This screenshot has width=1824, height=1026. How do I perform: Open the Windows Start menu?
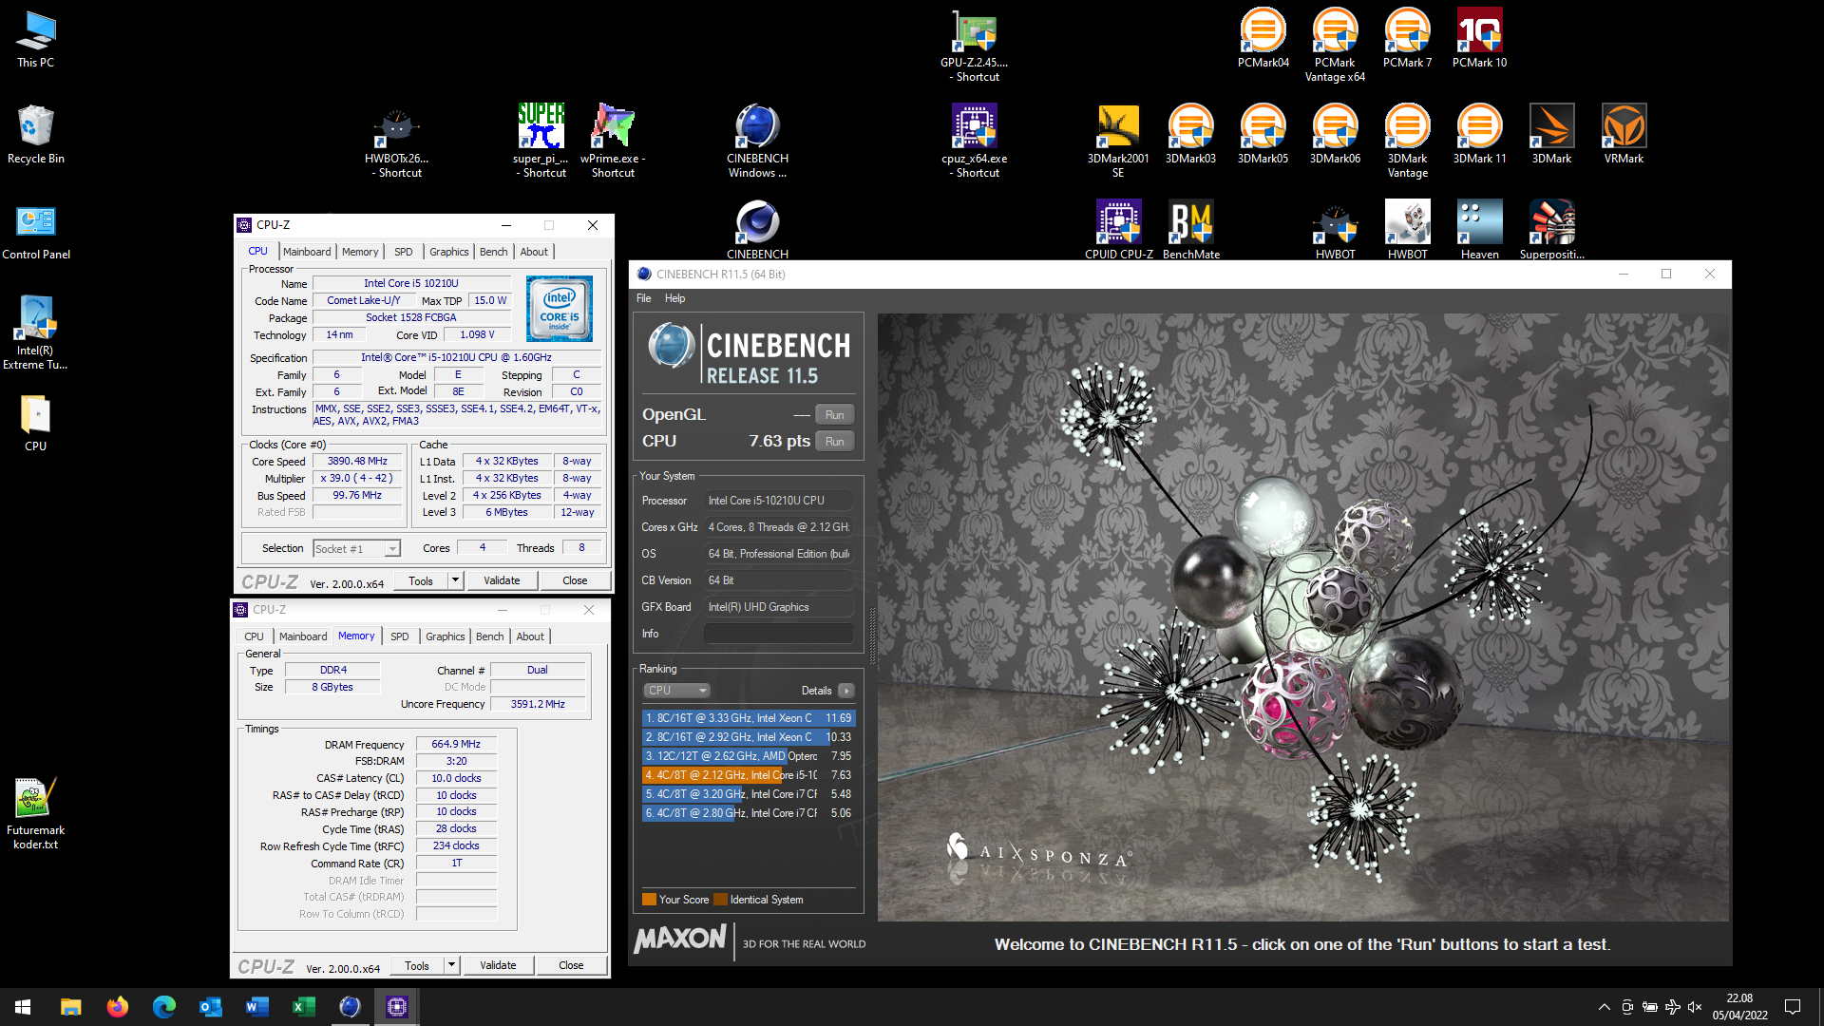23,1007
